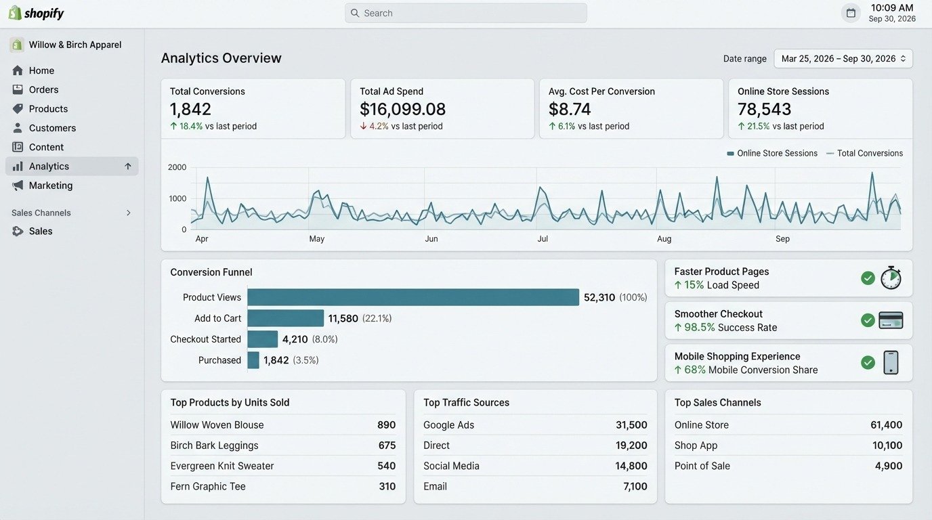Click the Products tag icon
Viewport: 932px width, 520px height.
pyautogui.click(x=18, y=108)
